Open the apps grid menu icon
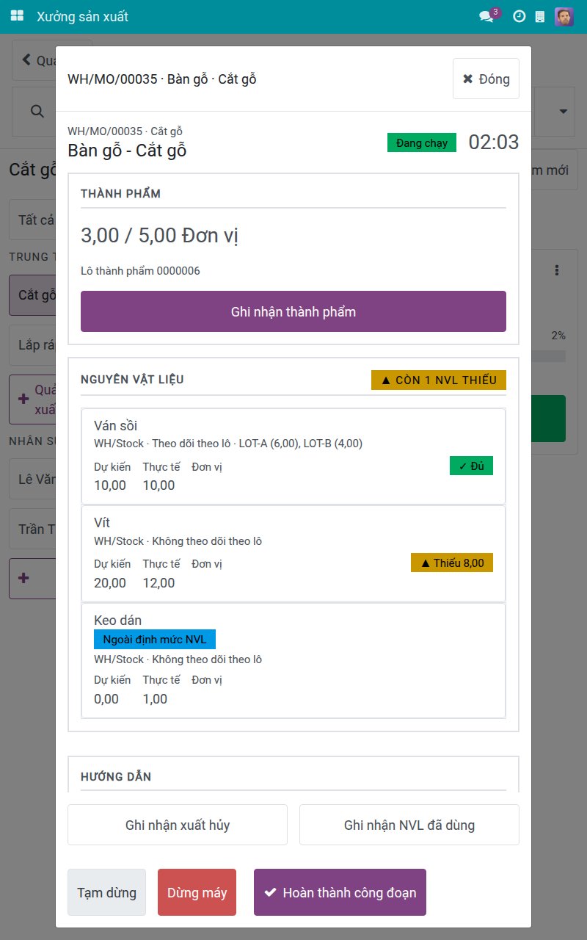587x940 pixels. click(x=17, y=16)
